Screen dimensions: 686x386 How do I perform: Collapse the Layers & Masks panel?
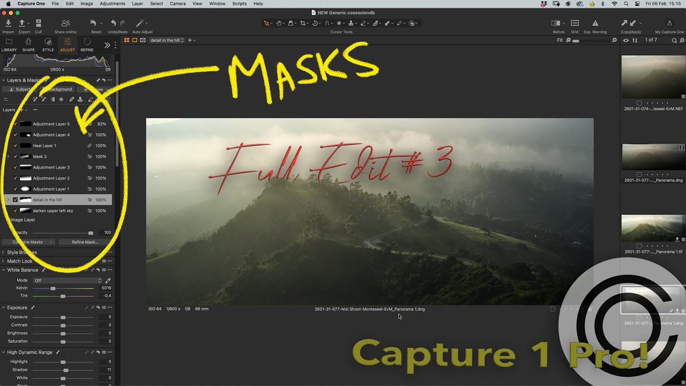3,80
